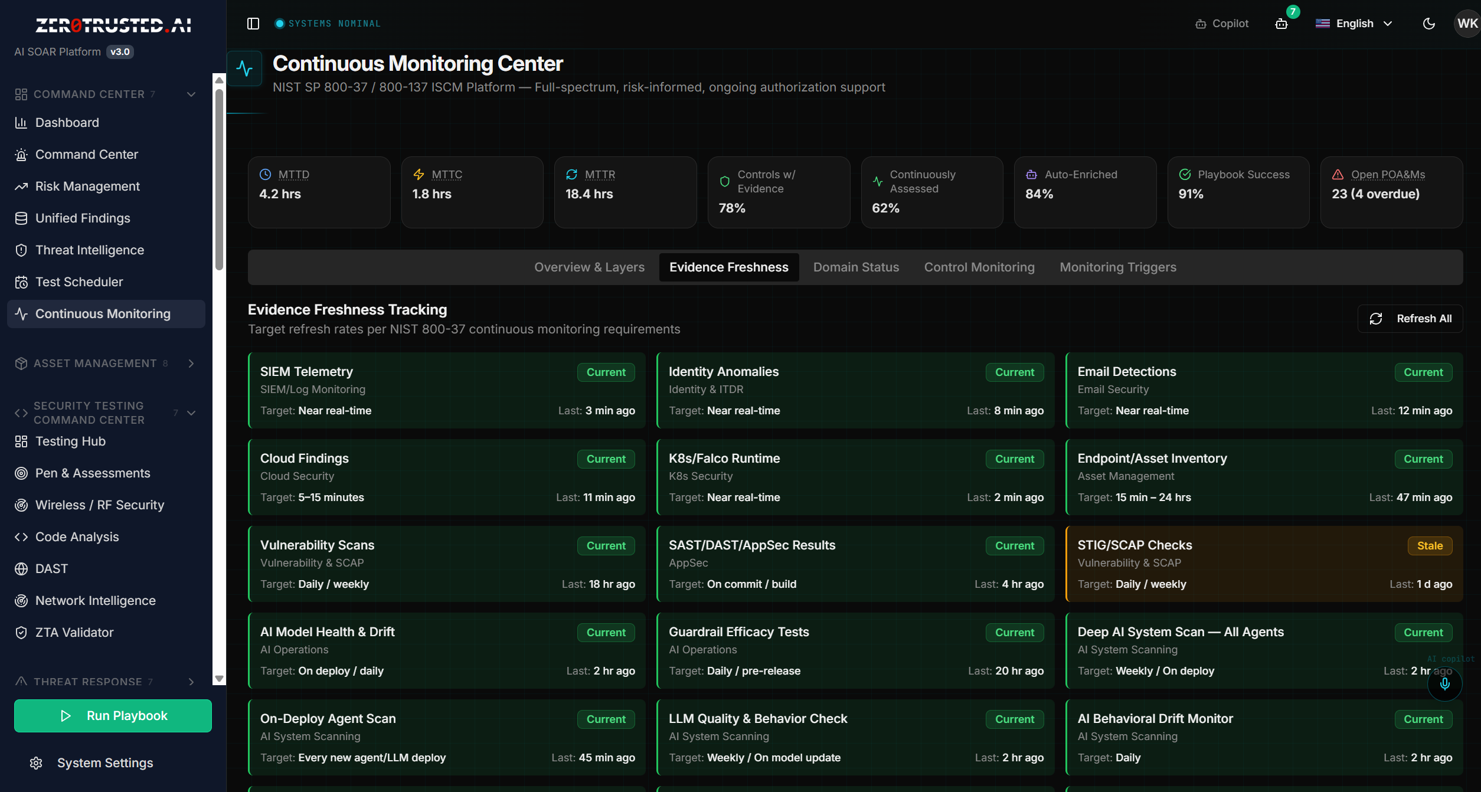Switch to dark mode moon icon
This screenshot has width=1481, height=792.
1428,24
